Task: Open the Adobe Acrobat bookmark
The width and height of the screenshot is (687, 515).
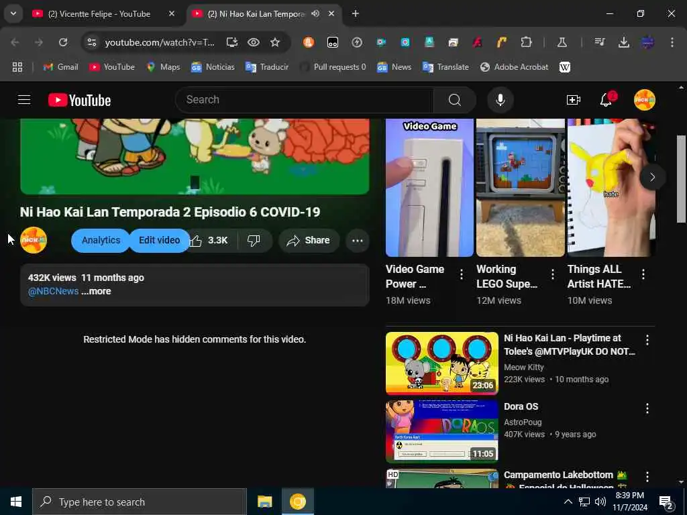Action: pyautogui.click(x=515, y=67)
